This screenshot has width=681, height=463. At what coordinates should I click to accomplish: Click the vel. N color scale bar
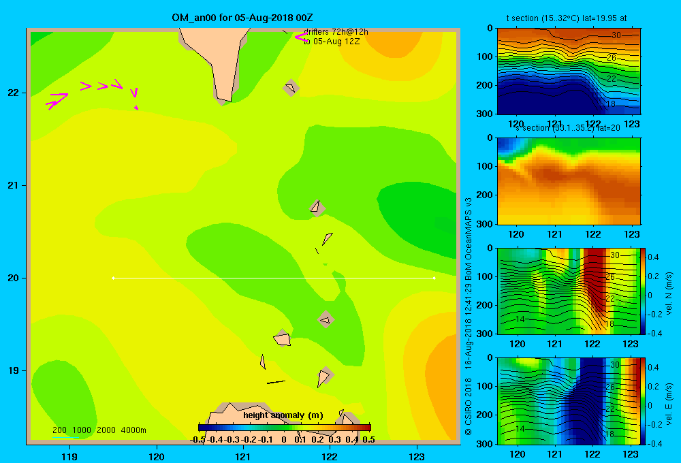pyautogui.click(x=644, y=291)
